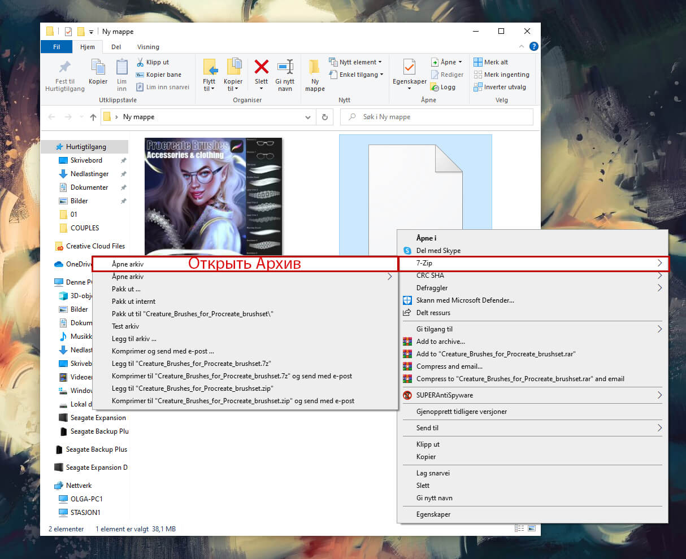Select Pakk ut internt
This screenshot has width=686, height=559.
point(133,302)
